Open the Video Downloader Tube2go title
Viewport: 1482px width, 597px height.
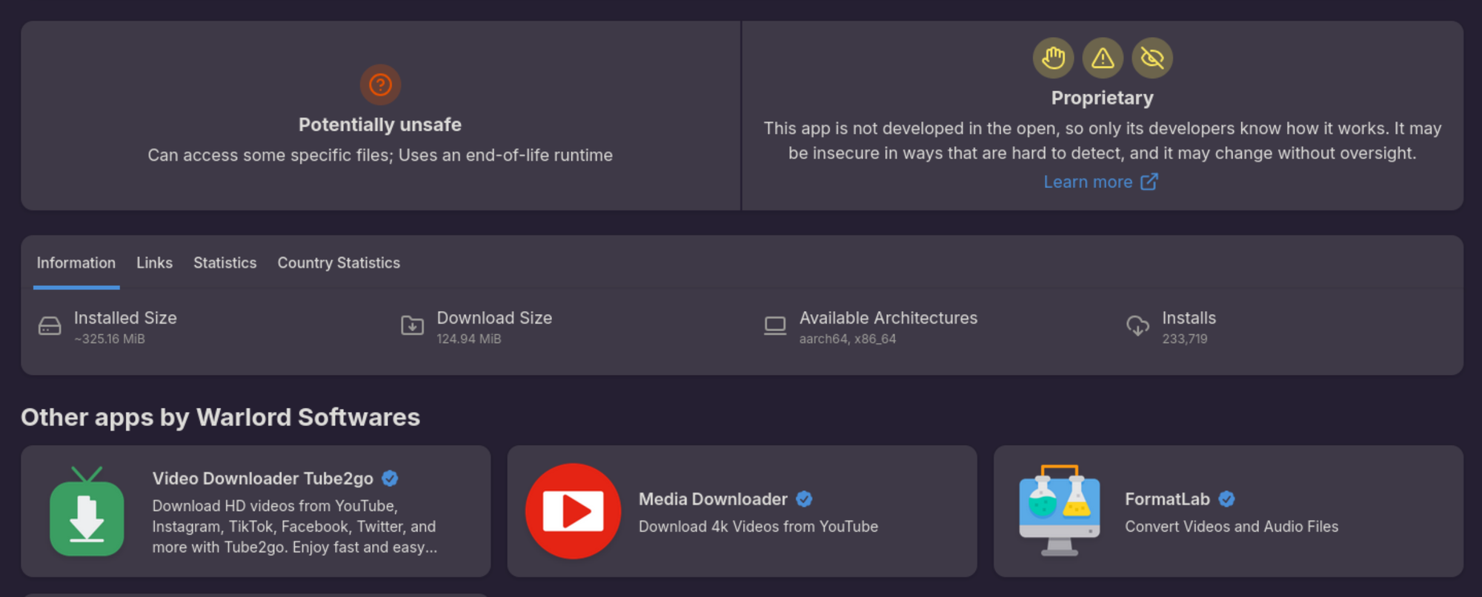point(263,478)
